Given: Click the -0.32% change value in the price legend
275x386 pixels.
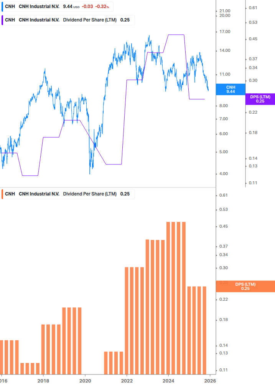Looking at the screenshot, I should pos(102,7).
